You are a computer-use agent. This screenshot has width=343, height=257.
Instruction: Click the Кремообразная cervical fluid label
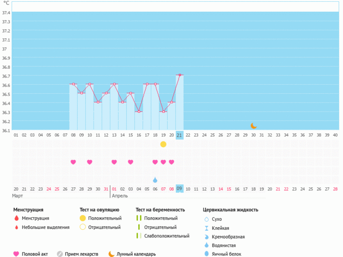click(x=229, y=236)
